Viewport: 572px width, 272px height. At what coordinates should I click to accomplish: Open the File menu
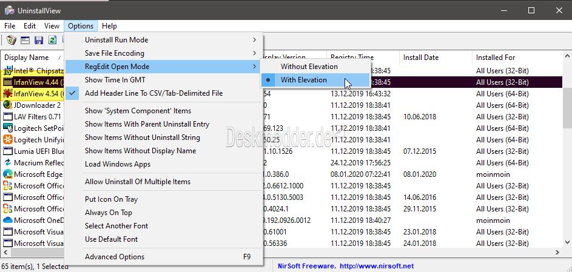click(x=10, y=26)
